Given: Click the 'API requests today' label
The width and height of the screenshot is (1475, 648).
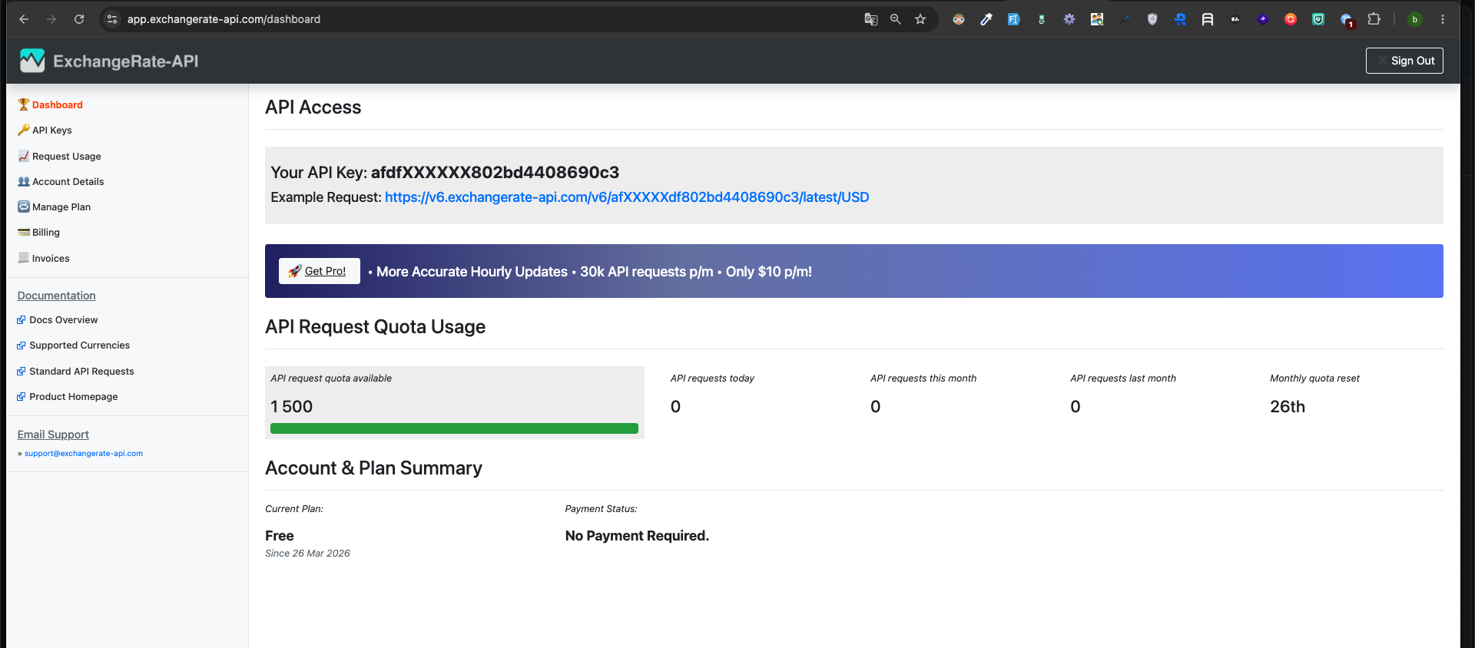Looking at the screenshot, I should coord(712,379).
